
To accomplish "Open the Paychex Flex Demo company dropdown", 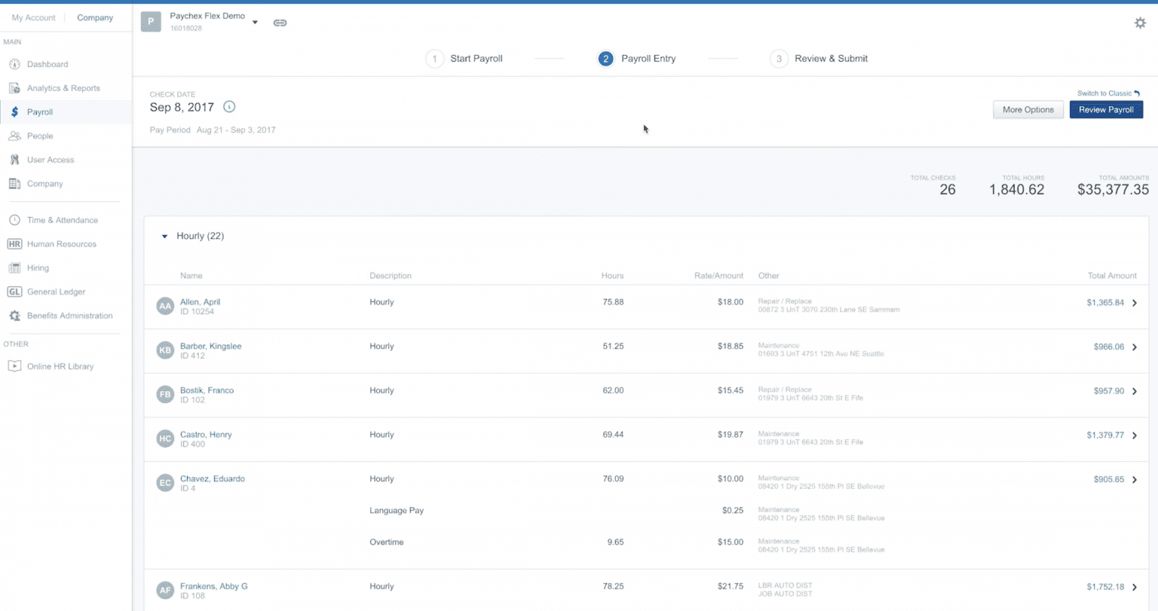I will 255,22.
